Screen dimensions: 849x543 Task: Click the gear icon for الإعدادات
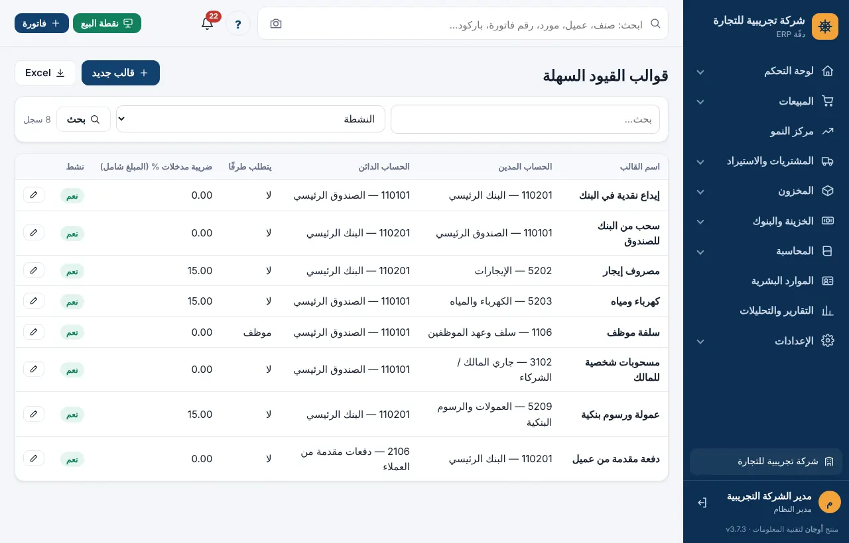[x=827, y=340]
